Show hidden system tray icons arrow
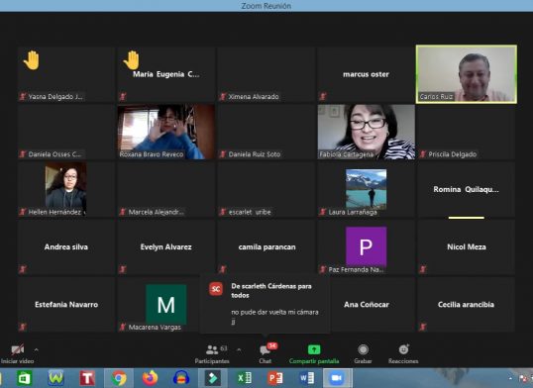Image resolution: width=533 pixels, height=388 pixels. [510, 378]
